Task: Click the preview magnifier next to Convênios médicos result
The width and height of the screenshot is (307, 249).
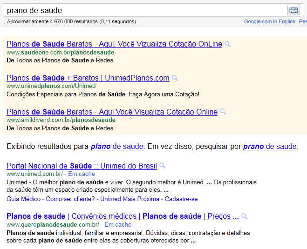Action: pyautogui.click(x=244, y=216)
